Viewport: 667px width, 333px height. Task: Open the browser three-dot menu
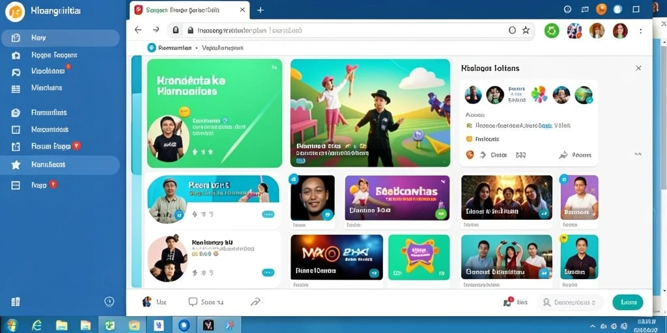point(641,31)
